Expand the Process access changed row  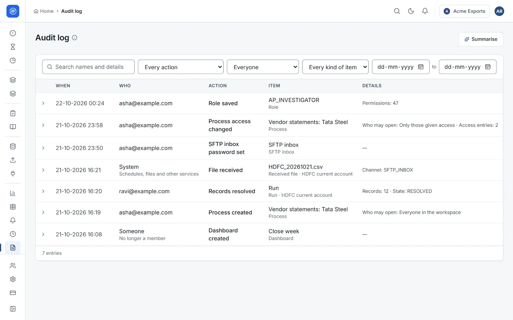(x=43, y=125)
